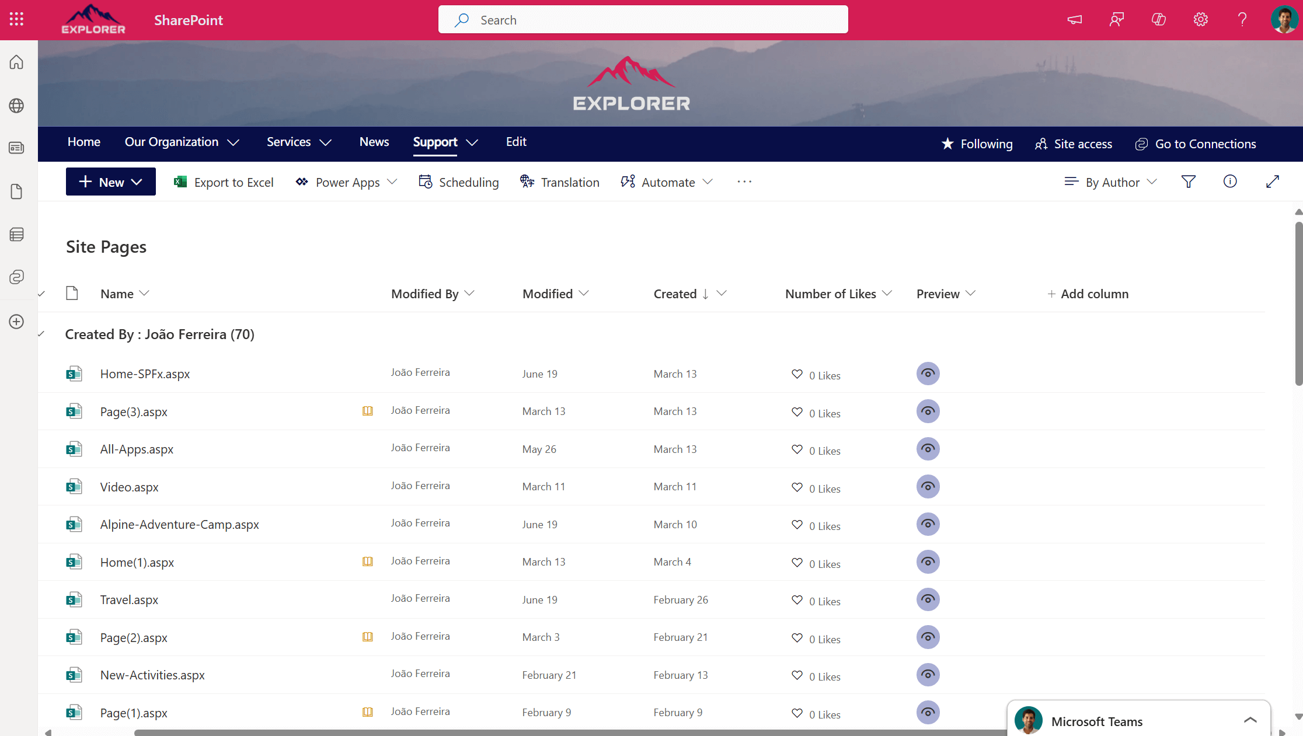Open the filter pane icon
This screenshot has width=1303, height=736.
[x=1189, y=182]
